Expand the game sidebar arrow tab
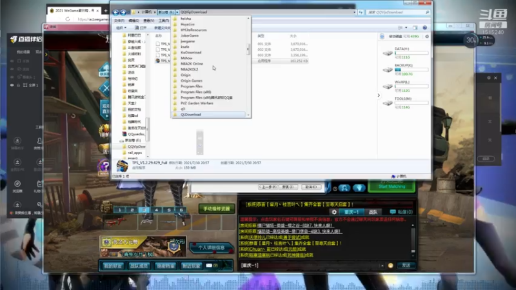 point(46,55)
